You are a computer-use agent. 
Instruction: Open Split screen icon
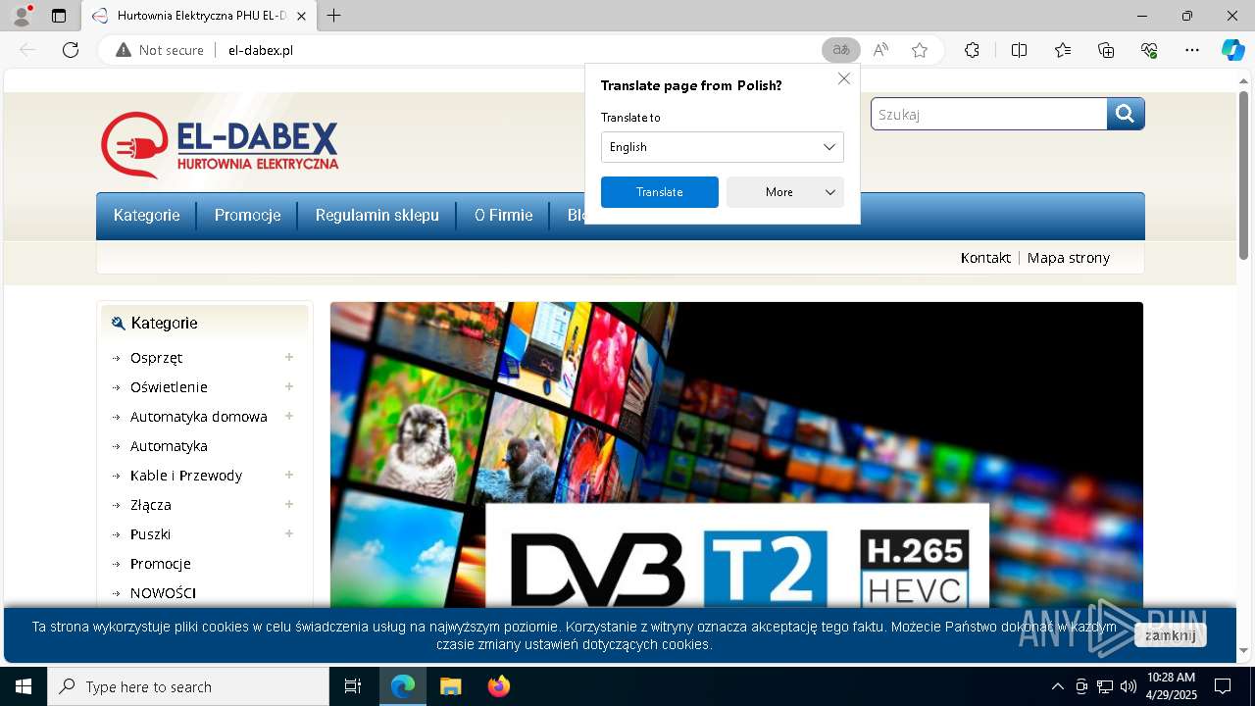(x=1019, y=50)
